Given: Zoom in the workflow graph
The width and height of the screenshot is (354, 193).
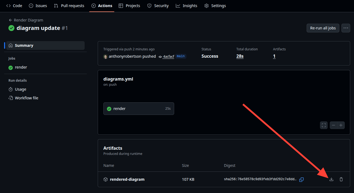Looking at the screenshot, I should tap(341, 125).
